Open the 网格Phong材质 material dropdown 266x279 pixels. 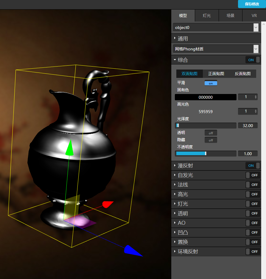point(216,49)
